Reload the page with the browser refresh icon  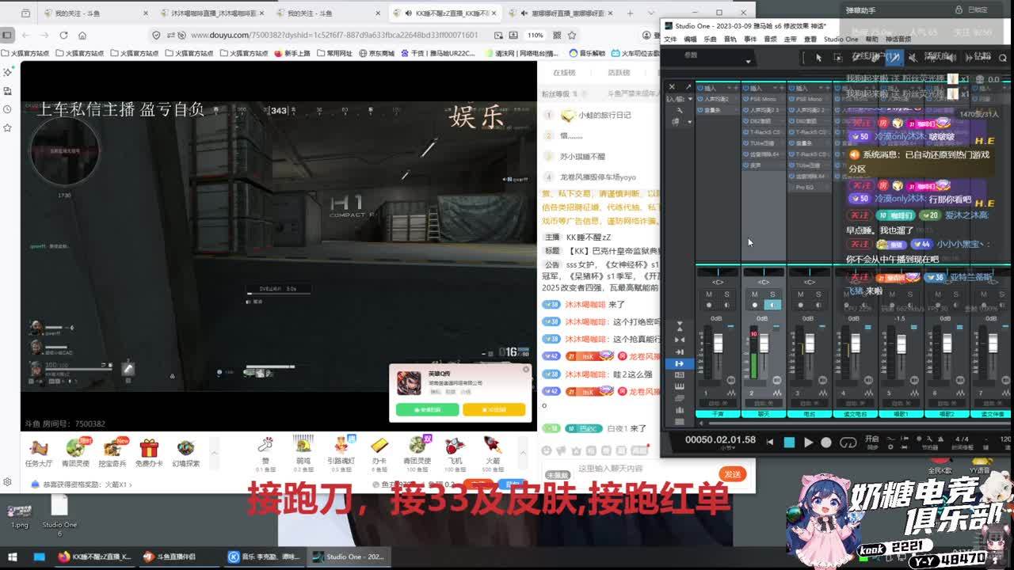tap(63, 35)
